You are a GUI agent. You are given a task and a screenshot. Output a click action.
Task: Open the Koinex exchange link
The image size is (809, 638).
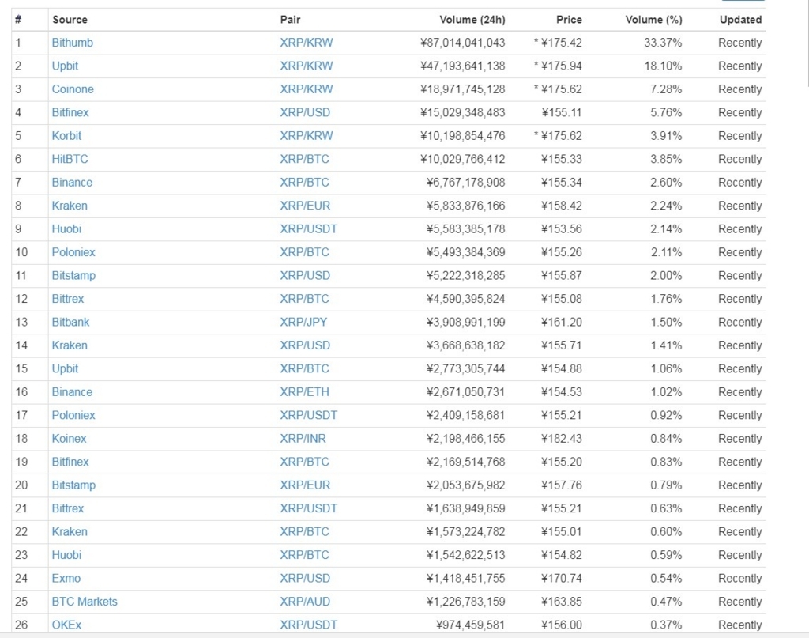point(70,439)
